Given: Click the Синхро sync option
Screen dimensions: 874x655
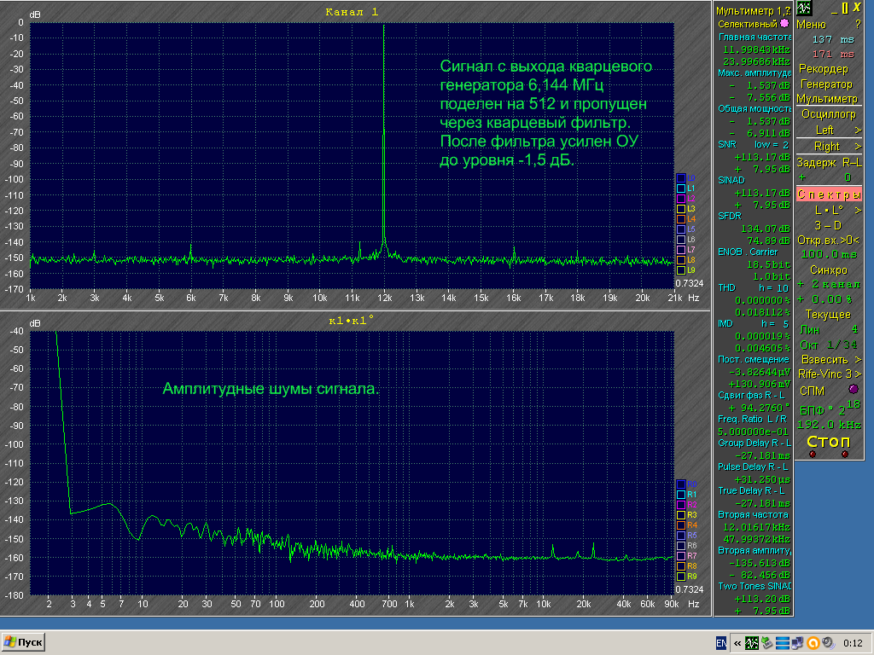Looking at the screenshot, I should click(x=829, y=270).
